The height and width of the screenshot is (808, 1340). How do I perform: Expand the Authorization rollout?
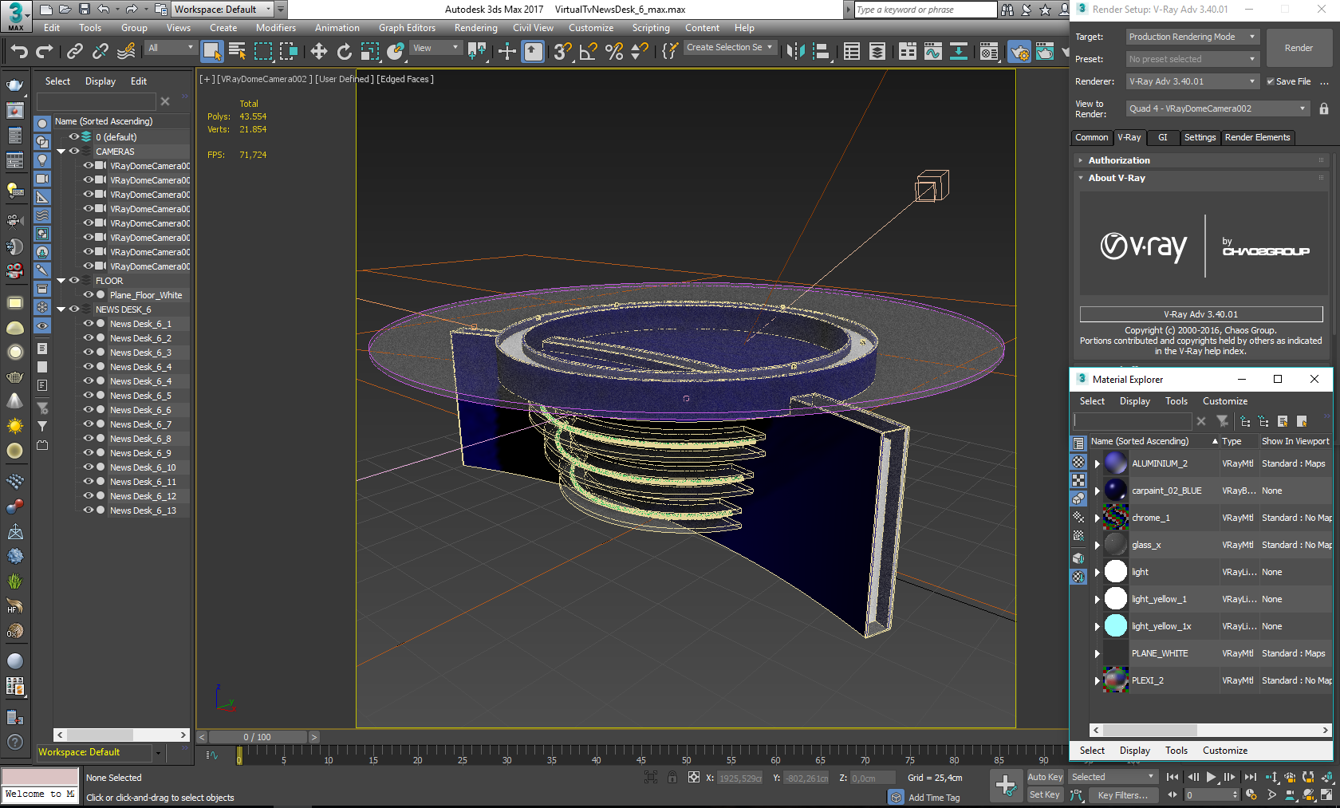[1119, 160]
